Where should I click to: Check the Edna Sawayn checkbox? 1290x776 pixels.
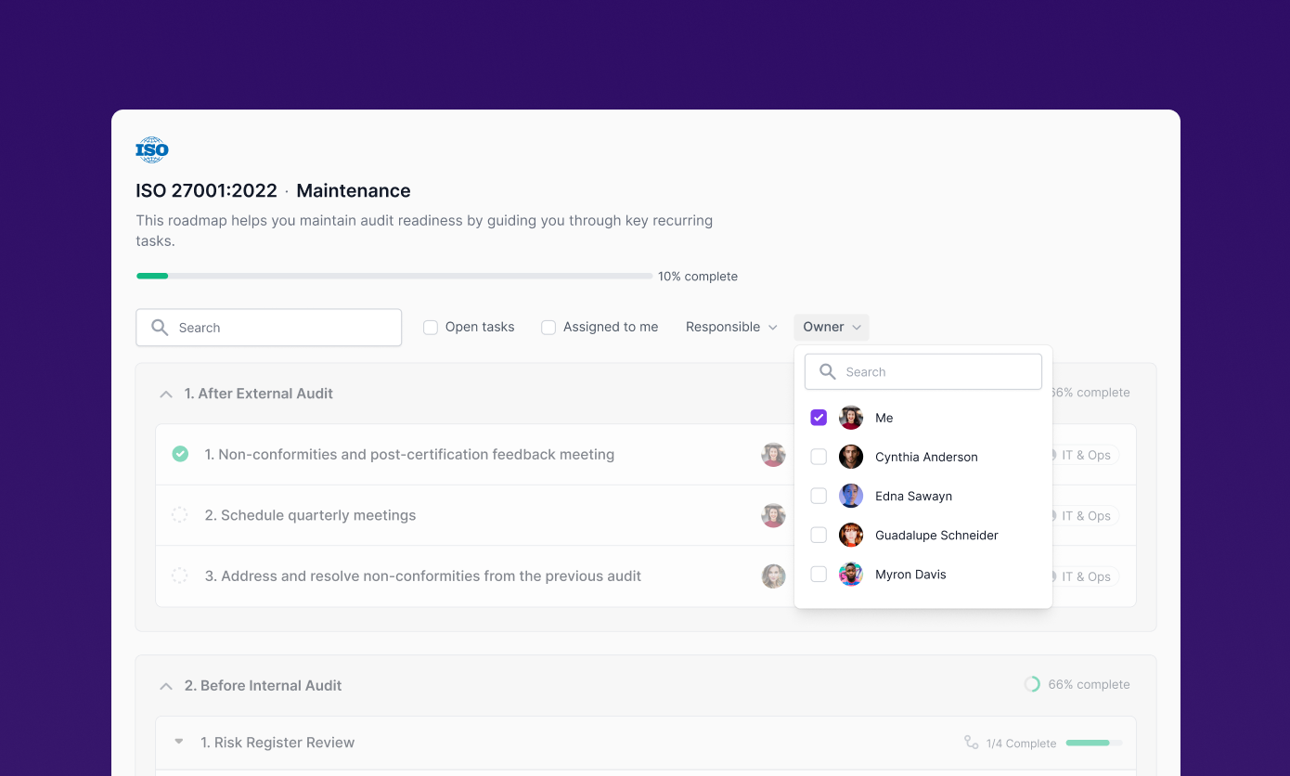point(819,496)
